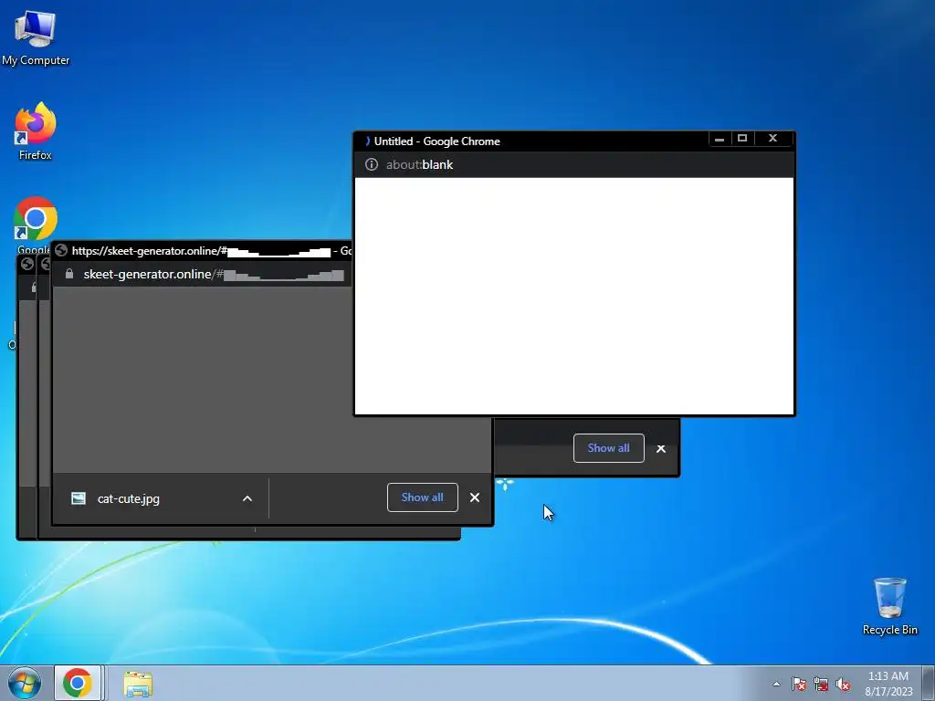Viewport: 935px width, 701px height.
Task: Click the Windows Start button
Action: (24, 683)
